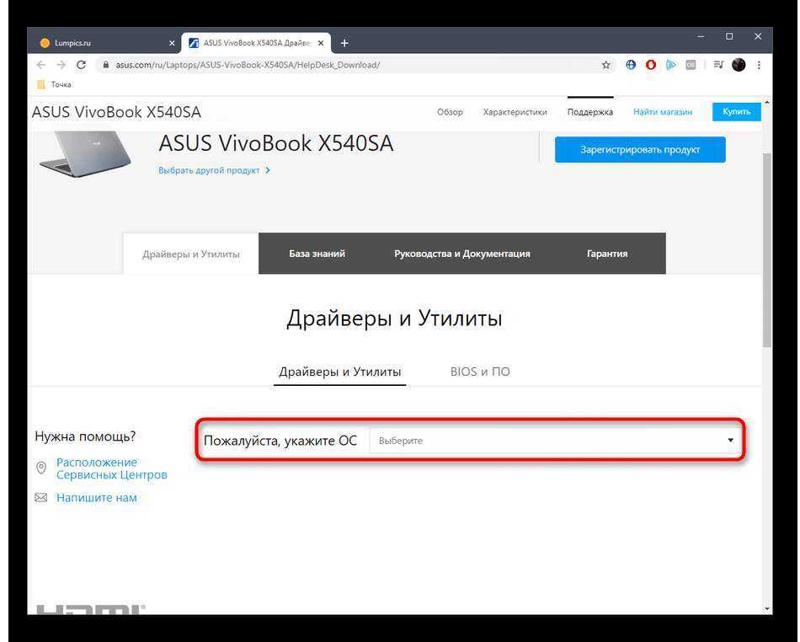This screenshot has width=800, height=642.
Task: Open the red Opera extension icon
Action: pyautogui.click(x=650, y=65)
